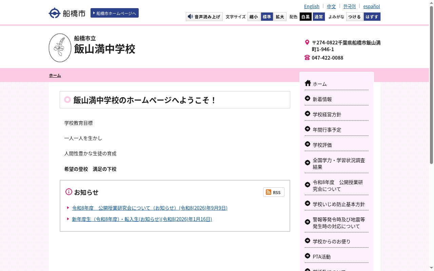Switch language to 中文
434x271 pixels.
pos(331,6)
